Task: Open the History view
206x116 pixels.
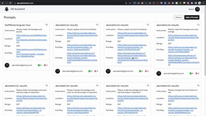Action: point(178,17)
